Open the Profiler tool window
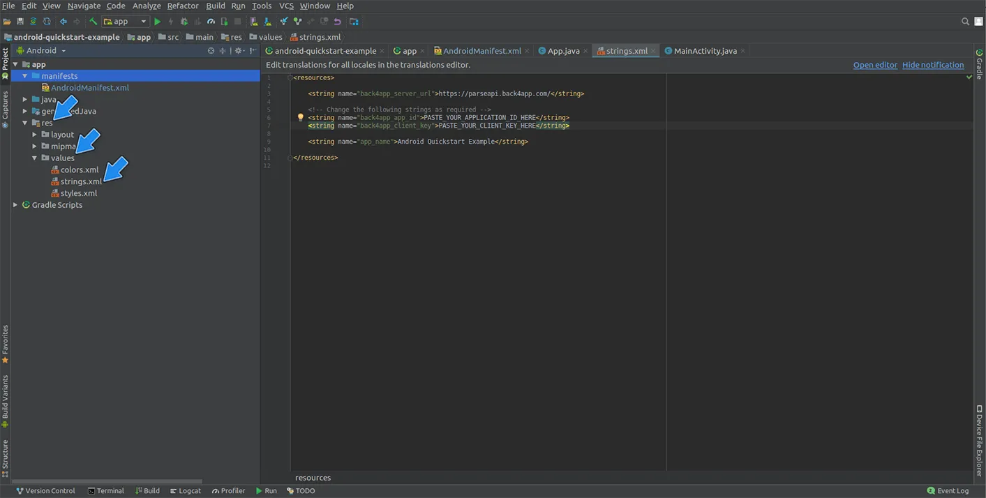Image resolution: width=986 pixels, height=498 pixels. [229, 491]
